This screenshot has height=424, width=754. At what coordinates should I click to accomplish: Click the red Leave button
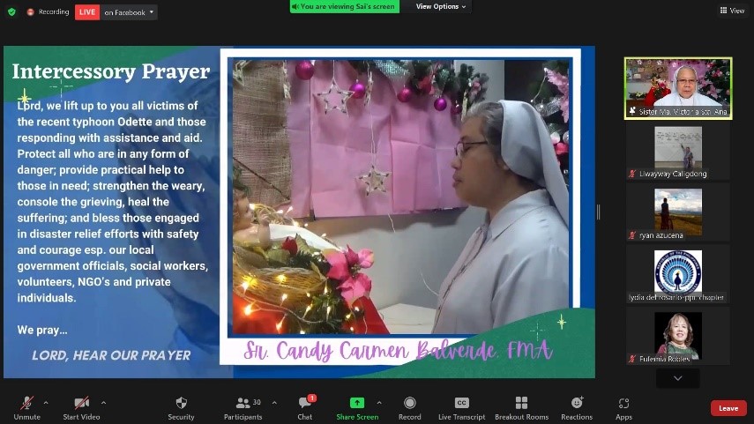pyautogui.click(x=728, y=408)
